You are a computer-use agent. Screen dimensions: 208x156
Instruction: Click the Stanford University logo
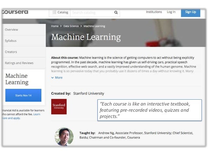coord(59,106)
